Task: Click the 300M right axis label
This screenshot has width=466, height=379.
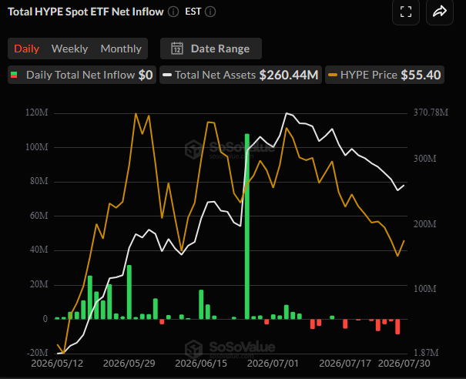Action: (425, 159)
